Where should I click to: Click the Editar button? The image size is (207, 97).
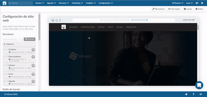[x=199, y=9]
